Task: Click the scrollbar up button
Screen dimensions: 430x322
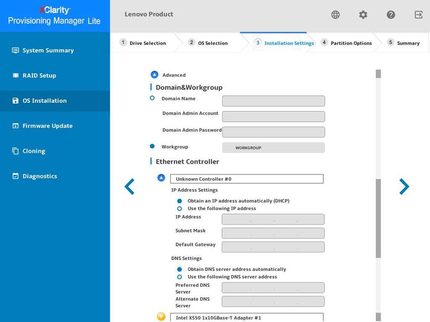Action: (x=378, y=74)
